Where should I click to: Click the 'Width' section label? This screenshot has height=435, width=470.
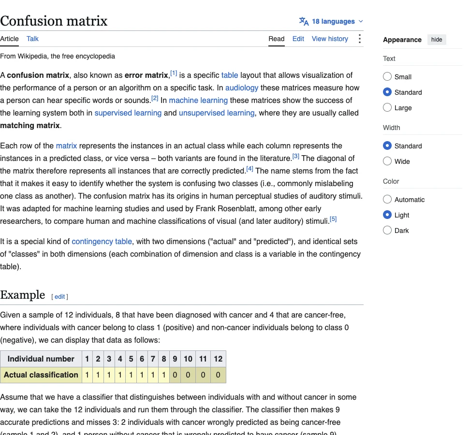(x=392, y=128)
